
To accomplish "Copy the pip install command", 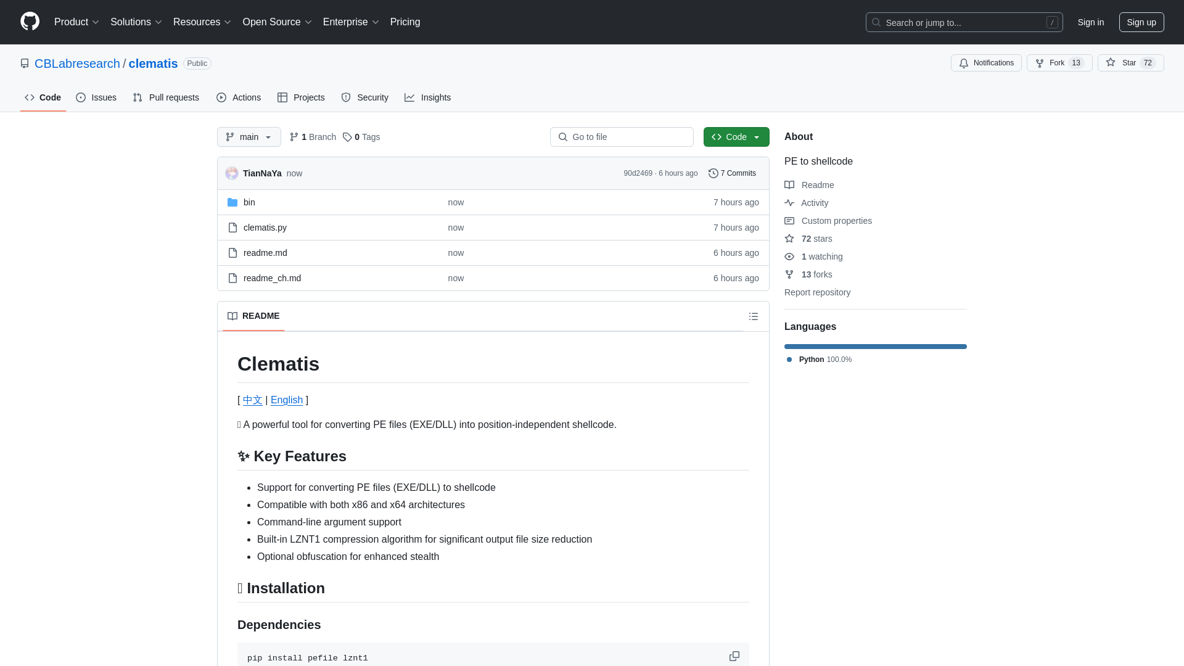I will 734,656.
